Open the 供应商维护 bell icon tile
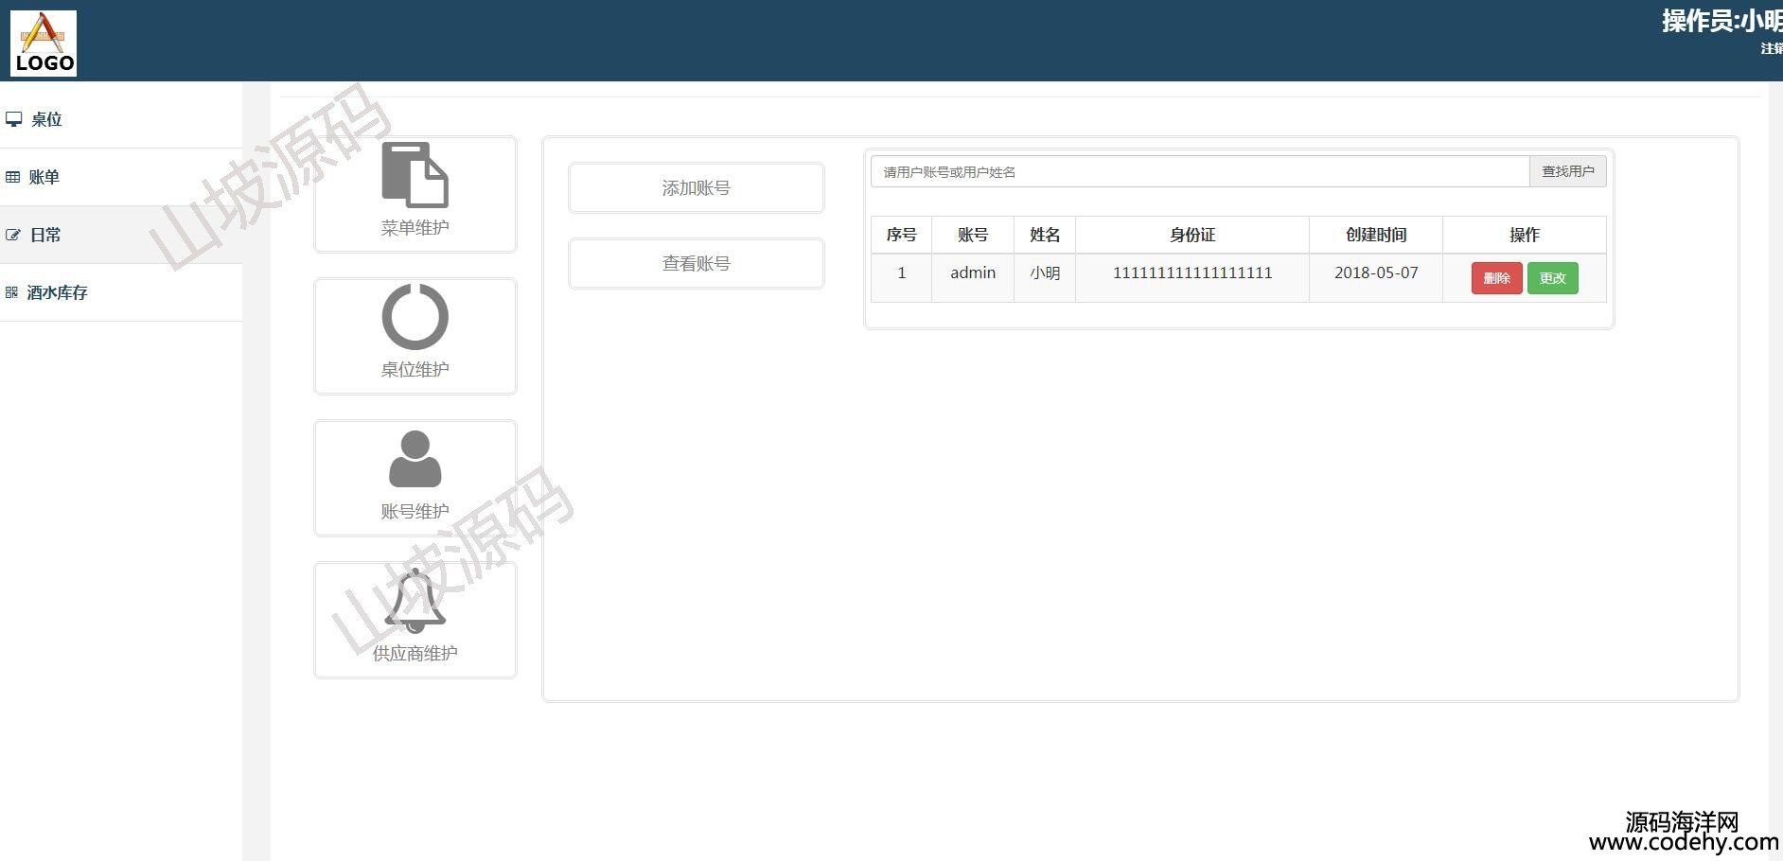Image resolution: width=1783 pixels, height=861 pixels. (x=415, y=620)
